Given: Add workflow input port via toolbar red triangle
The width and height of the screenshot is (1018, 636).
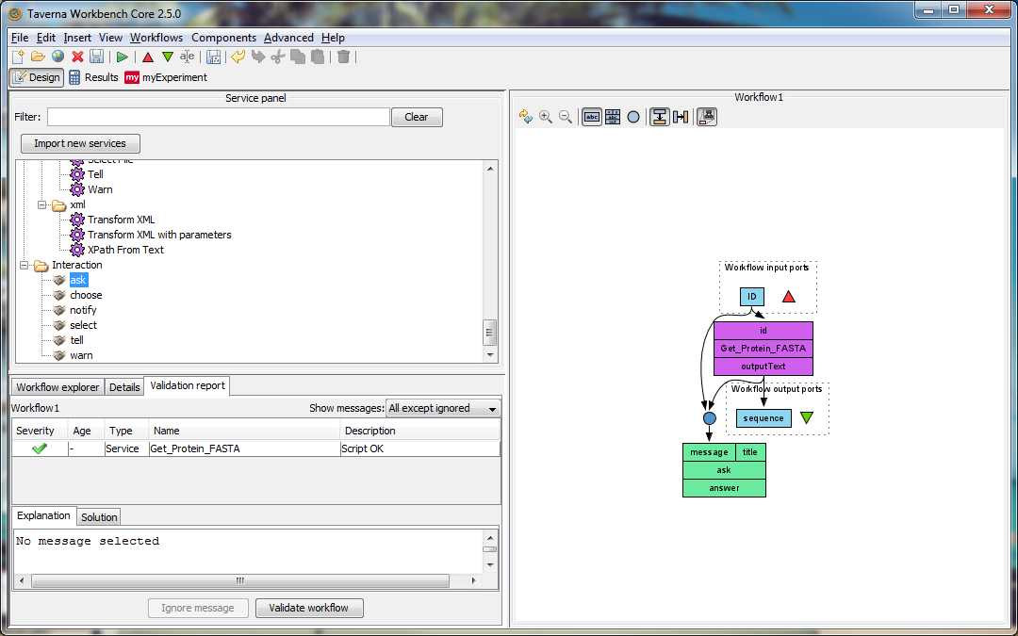Looking at the screenshot, I should click(147, 57).
